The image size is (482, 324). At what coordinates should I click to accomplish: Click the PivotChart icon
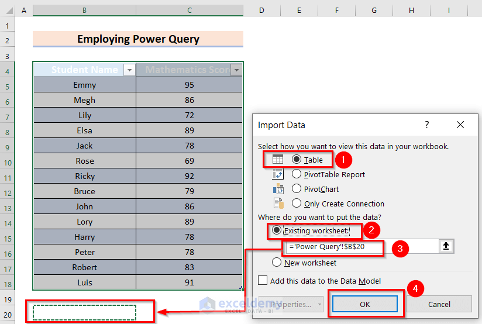[x=278, y=189]
